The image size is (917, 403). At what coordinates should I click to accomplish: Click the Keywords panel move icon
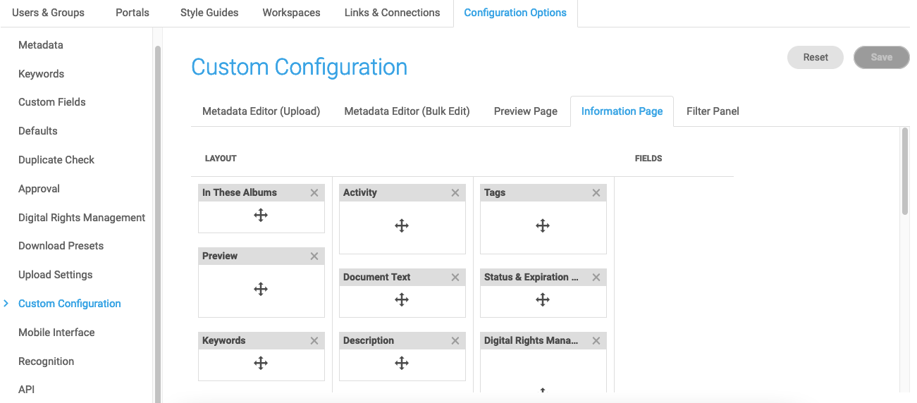click(x=261, y=363)
